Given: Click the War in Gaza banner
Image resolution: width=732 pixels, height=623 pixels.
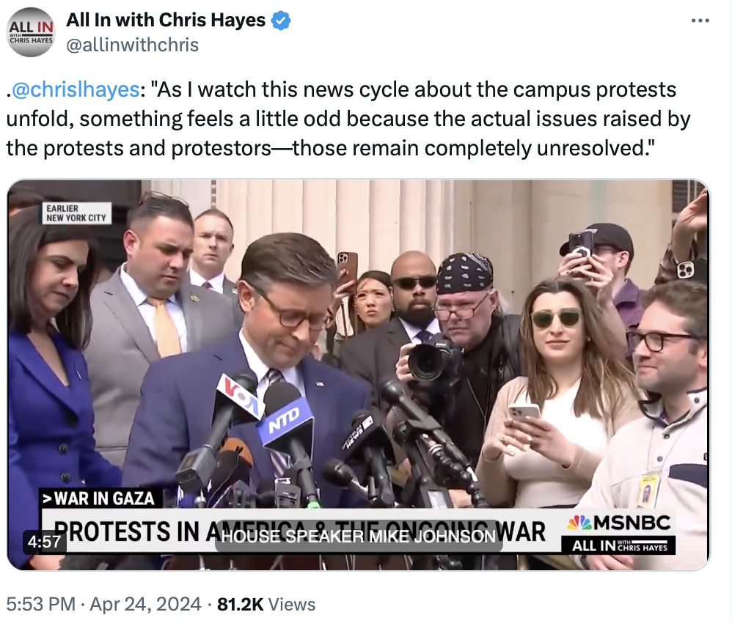Looking at the screenshot, I should (100, 498).
